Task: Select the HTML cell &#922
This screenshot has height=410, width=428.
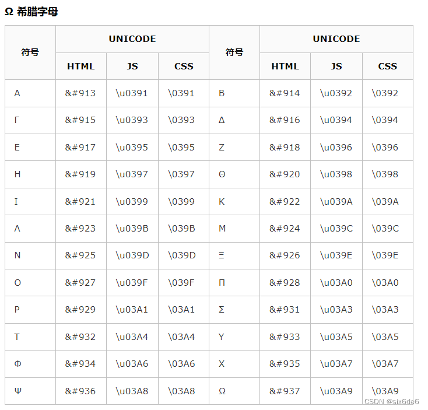Action: [x=285, y=201]
